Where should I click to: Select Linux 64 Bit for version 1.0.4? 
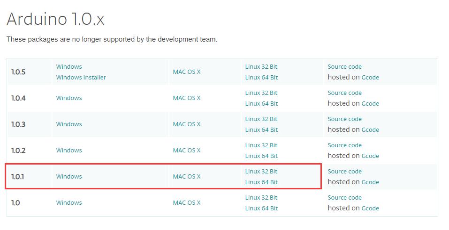pyautogui.click(x=261, y=104)
